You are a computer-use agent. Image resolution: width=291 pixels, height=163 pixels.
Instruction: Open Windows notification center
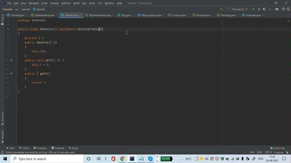[284, 159]
